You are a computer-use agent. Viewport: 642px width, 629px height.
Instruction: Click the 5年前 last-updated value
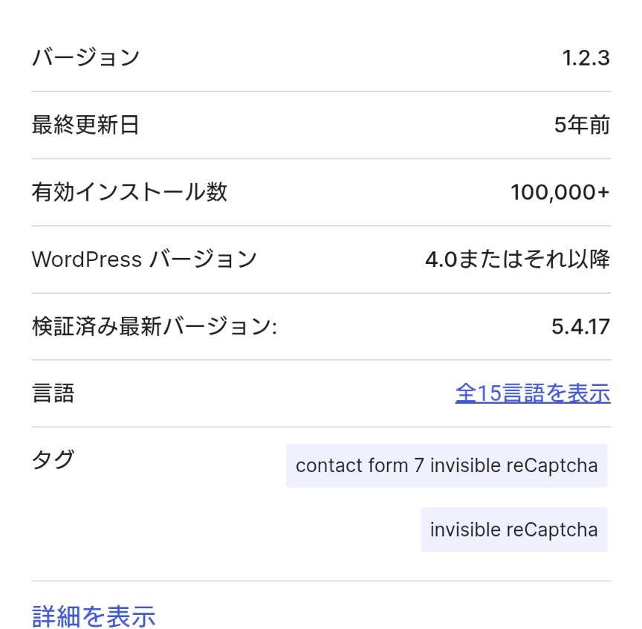point(582,125)
